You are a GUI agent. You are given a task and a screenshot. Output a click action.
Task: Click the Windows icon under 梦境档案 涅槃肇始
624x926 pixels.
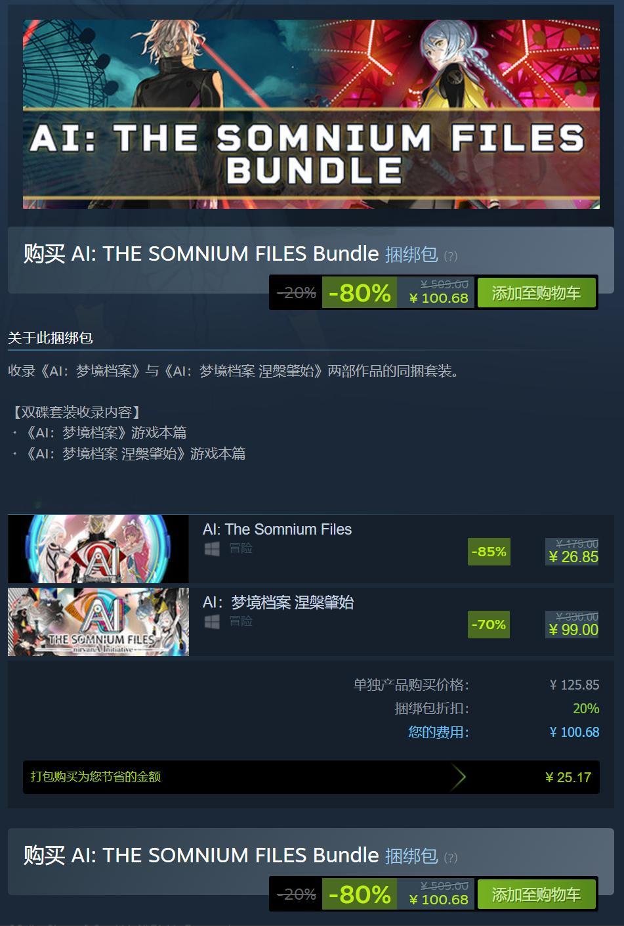[x=211, y=622]
